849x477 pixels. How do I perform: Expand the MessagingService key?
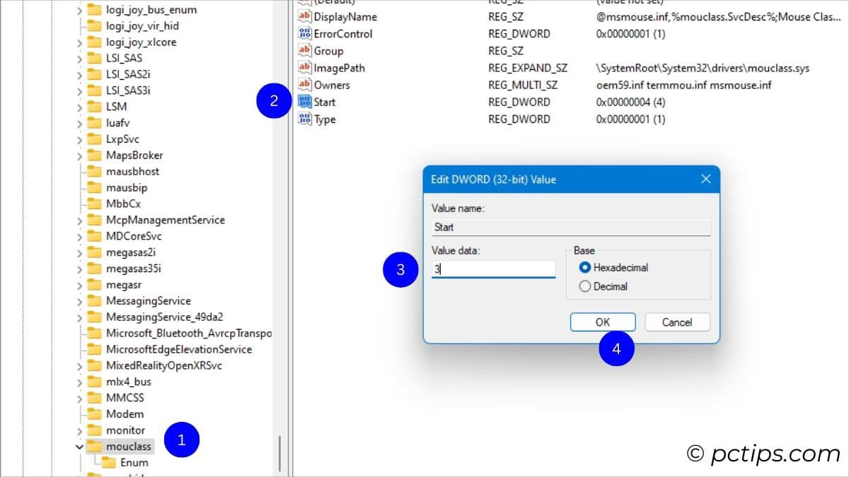tap(79, 301)
